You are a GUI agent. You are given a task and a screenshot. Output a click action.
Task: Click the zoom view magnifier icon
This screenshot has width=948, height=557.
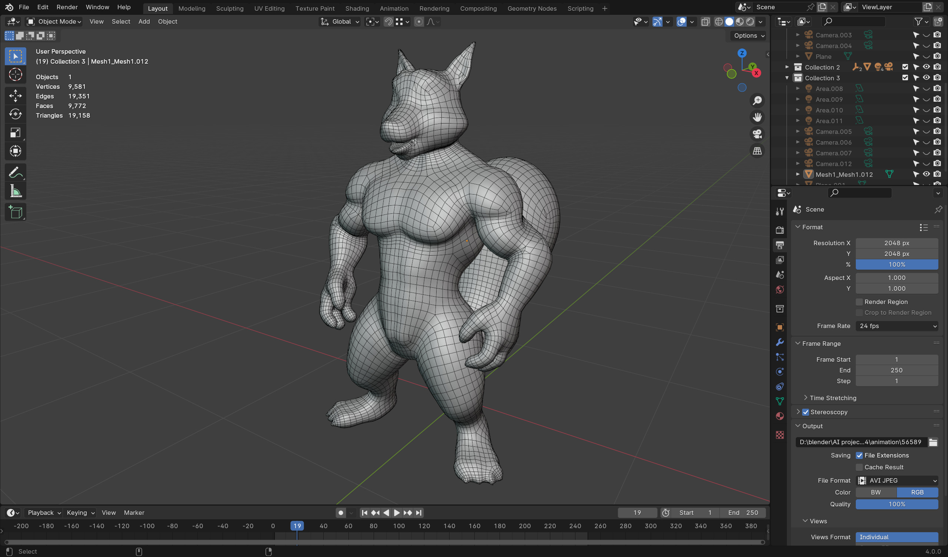pyautogui.click(x=757, y=101)
